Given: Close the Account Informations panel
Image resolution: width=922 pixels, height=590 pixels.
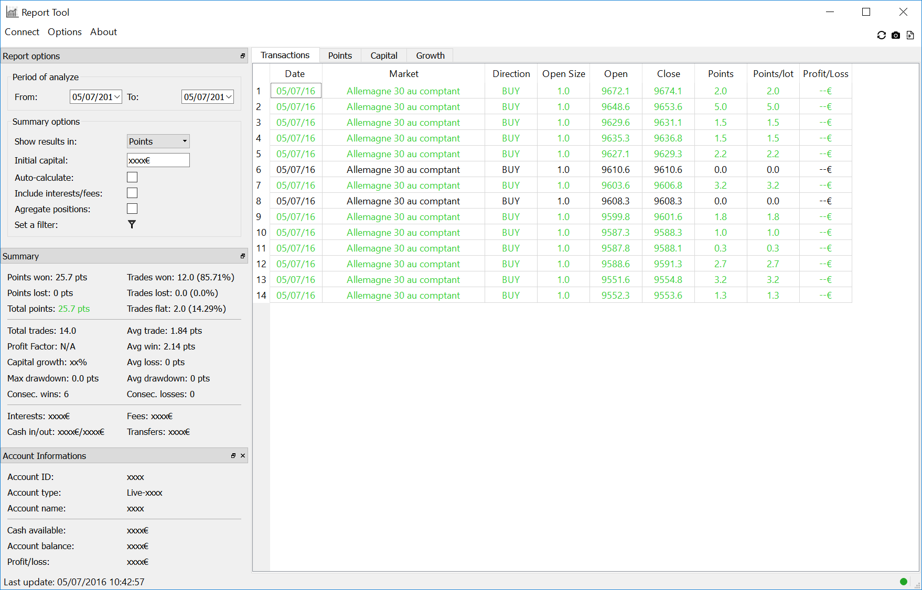Looking at the screenshot, I should point(243,456).
